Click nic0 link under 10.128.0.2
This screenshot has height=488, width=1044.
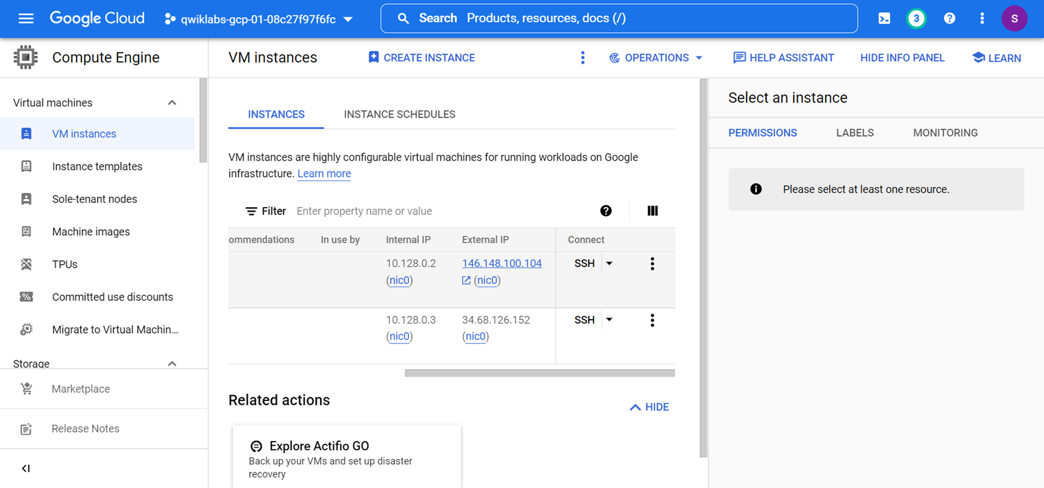click(399, 280)
